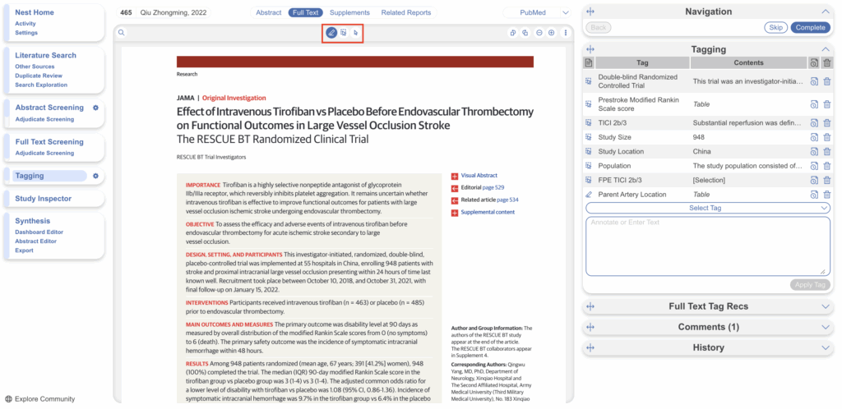Zoom out of the PDF document

point(539,33)
